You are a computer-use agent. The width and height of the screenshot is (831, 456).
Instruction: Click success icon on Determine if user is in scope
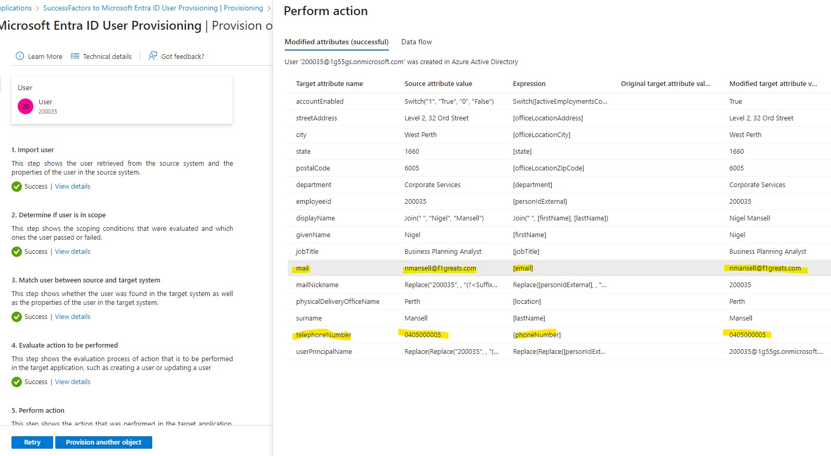click(16, 251)
